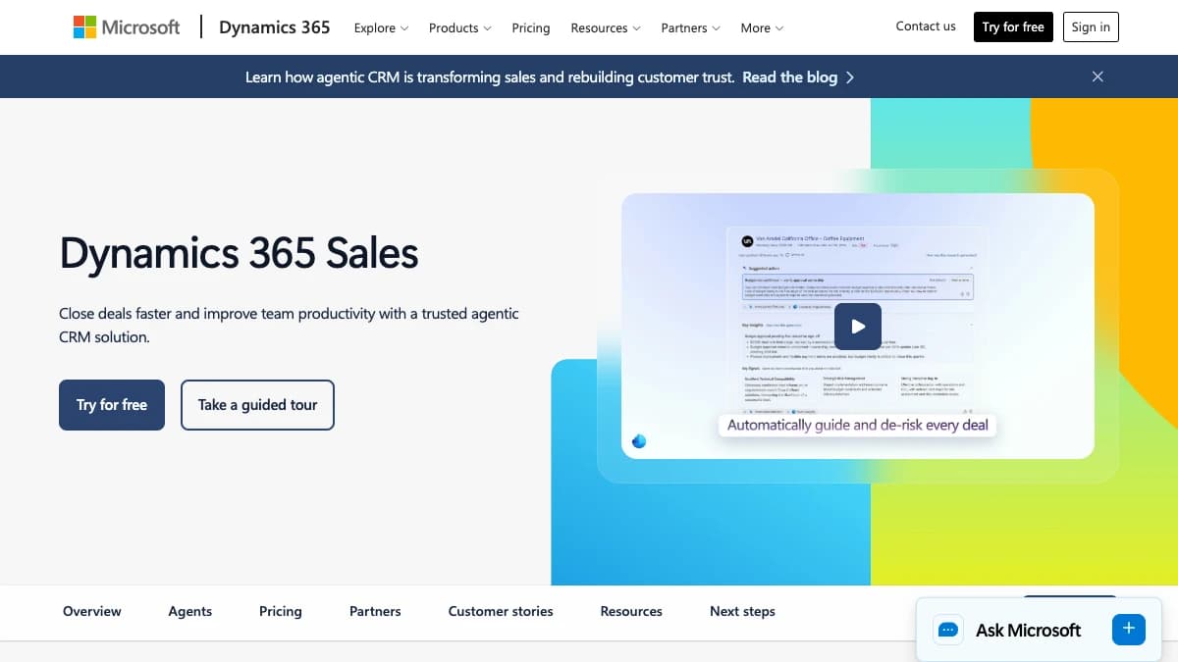Dismiss the blog announcement banner

[x=1098, y=76]
